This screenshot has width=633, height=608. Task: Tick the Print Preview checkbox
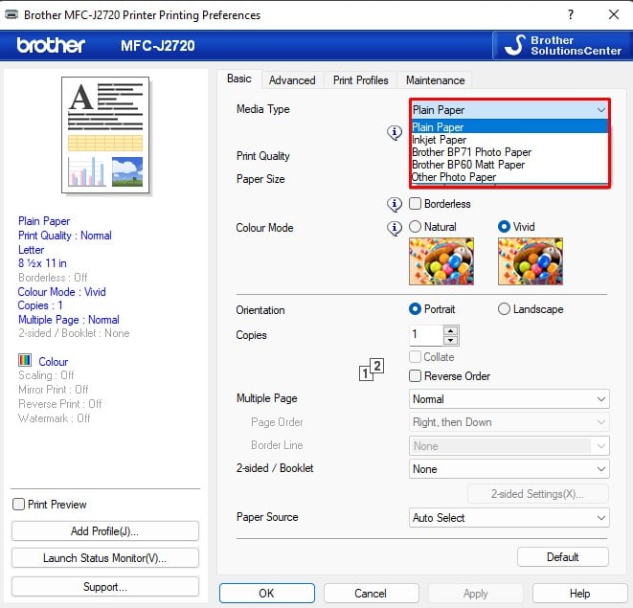(18, 505)
